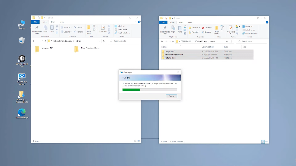The height and width of the screenshot is (166, 296).
Task: Click Pin to Quick access in 3dvista window
Action: [x=37, y=29]
